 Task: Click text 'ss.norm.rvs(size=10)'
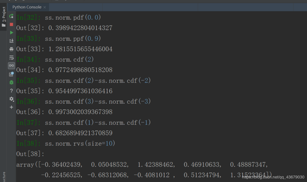click(80, 144)
